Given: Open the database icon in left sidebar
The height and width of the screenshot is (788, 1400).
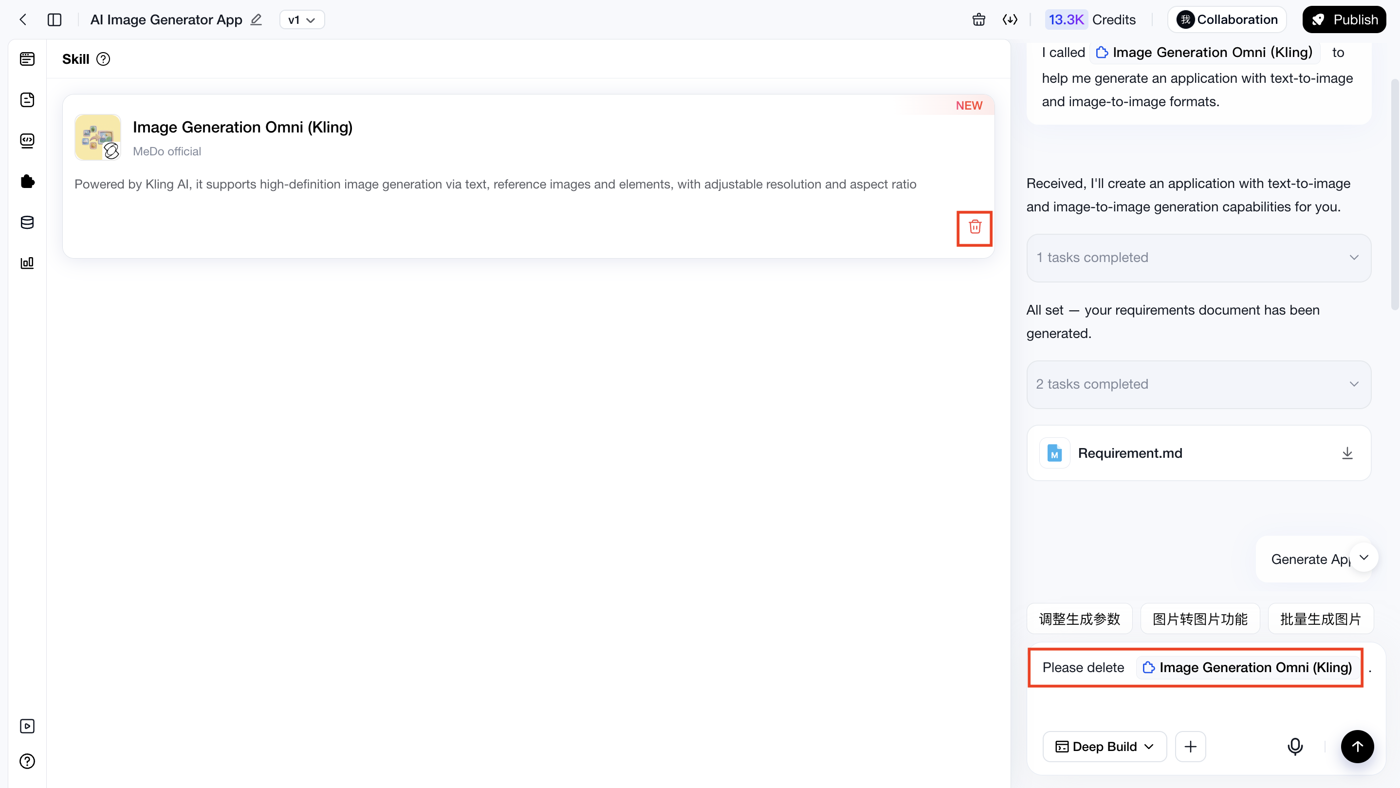Looking at the screenshot, I should (x=27, y=223).
